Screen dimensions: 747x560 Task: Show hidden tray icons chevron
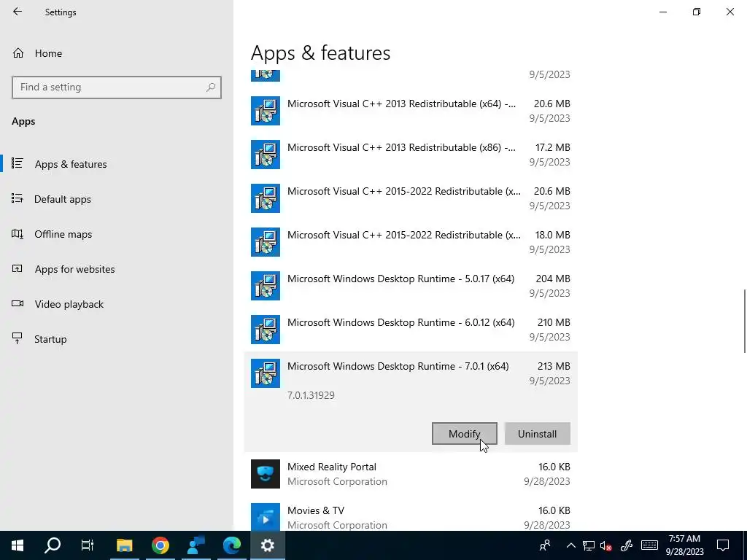(x=570, y=545)
